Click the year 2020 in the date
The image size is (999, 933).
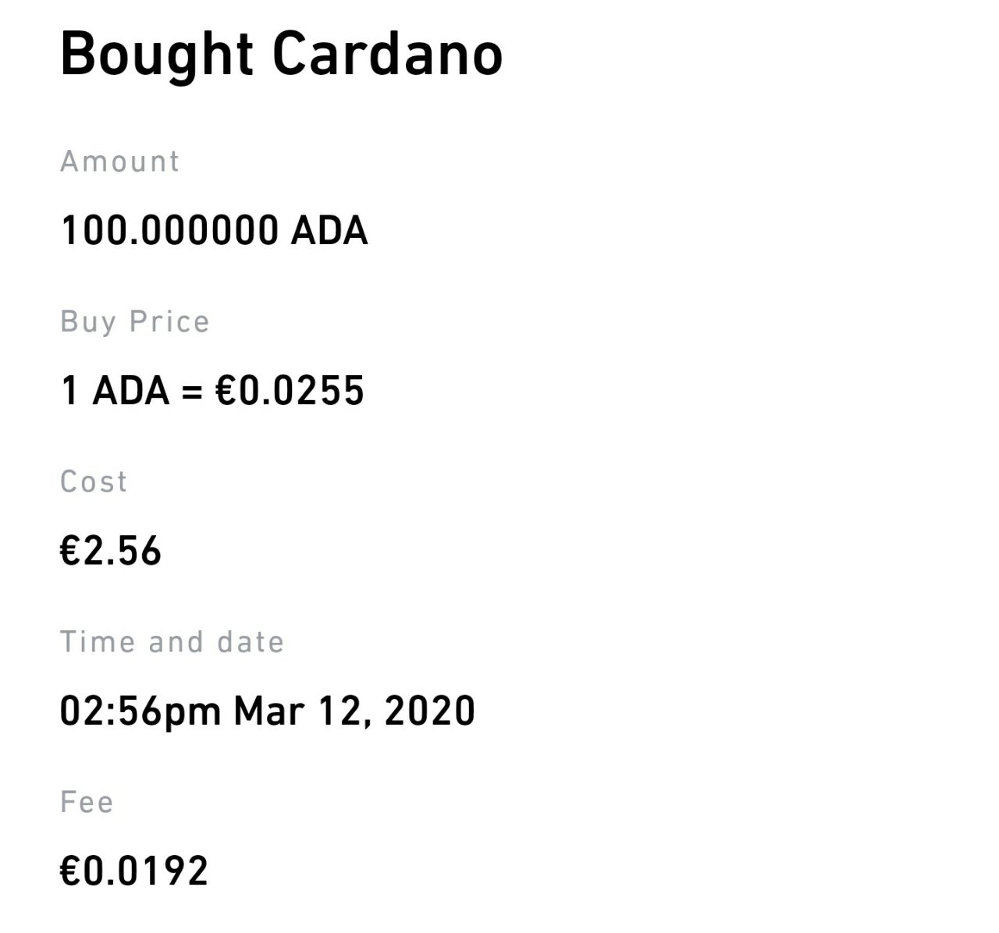[430, 711]
